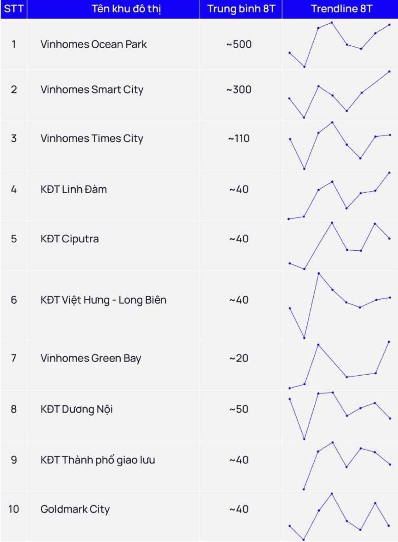Click the ~50 average value
The image size is (398, 542).
[x=239, y=409]
